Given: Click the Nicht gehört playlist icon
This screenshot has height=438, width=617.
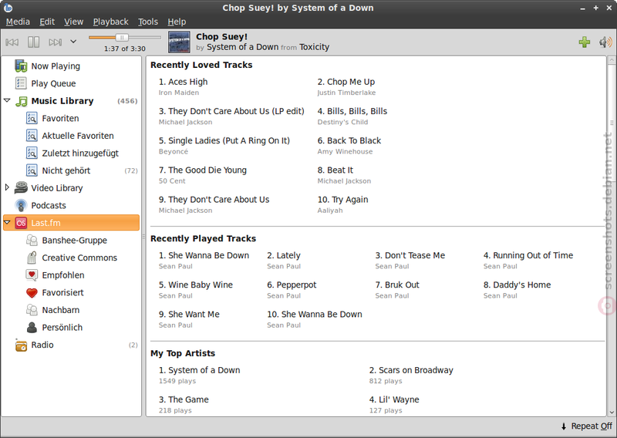Looking at the screenshot, I should [x=32, y=170].
